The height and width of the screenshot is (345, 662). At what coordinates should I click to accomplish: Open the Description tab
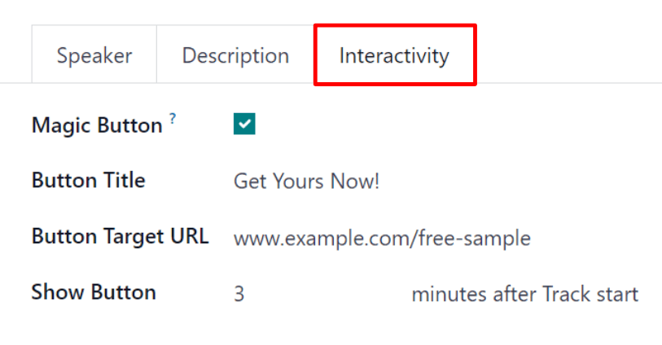tap(235, 56)
